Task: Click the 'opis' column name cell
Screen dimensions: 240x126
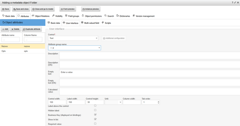Action: coord(26,51)
